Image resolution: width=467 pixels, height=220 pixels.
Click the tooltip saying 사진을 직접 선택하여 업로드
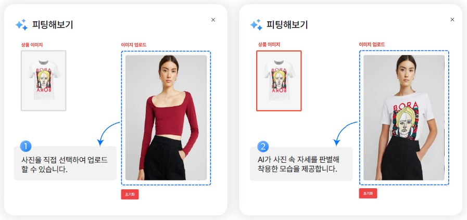coord(65,163)
